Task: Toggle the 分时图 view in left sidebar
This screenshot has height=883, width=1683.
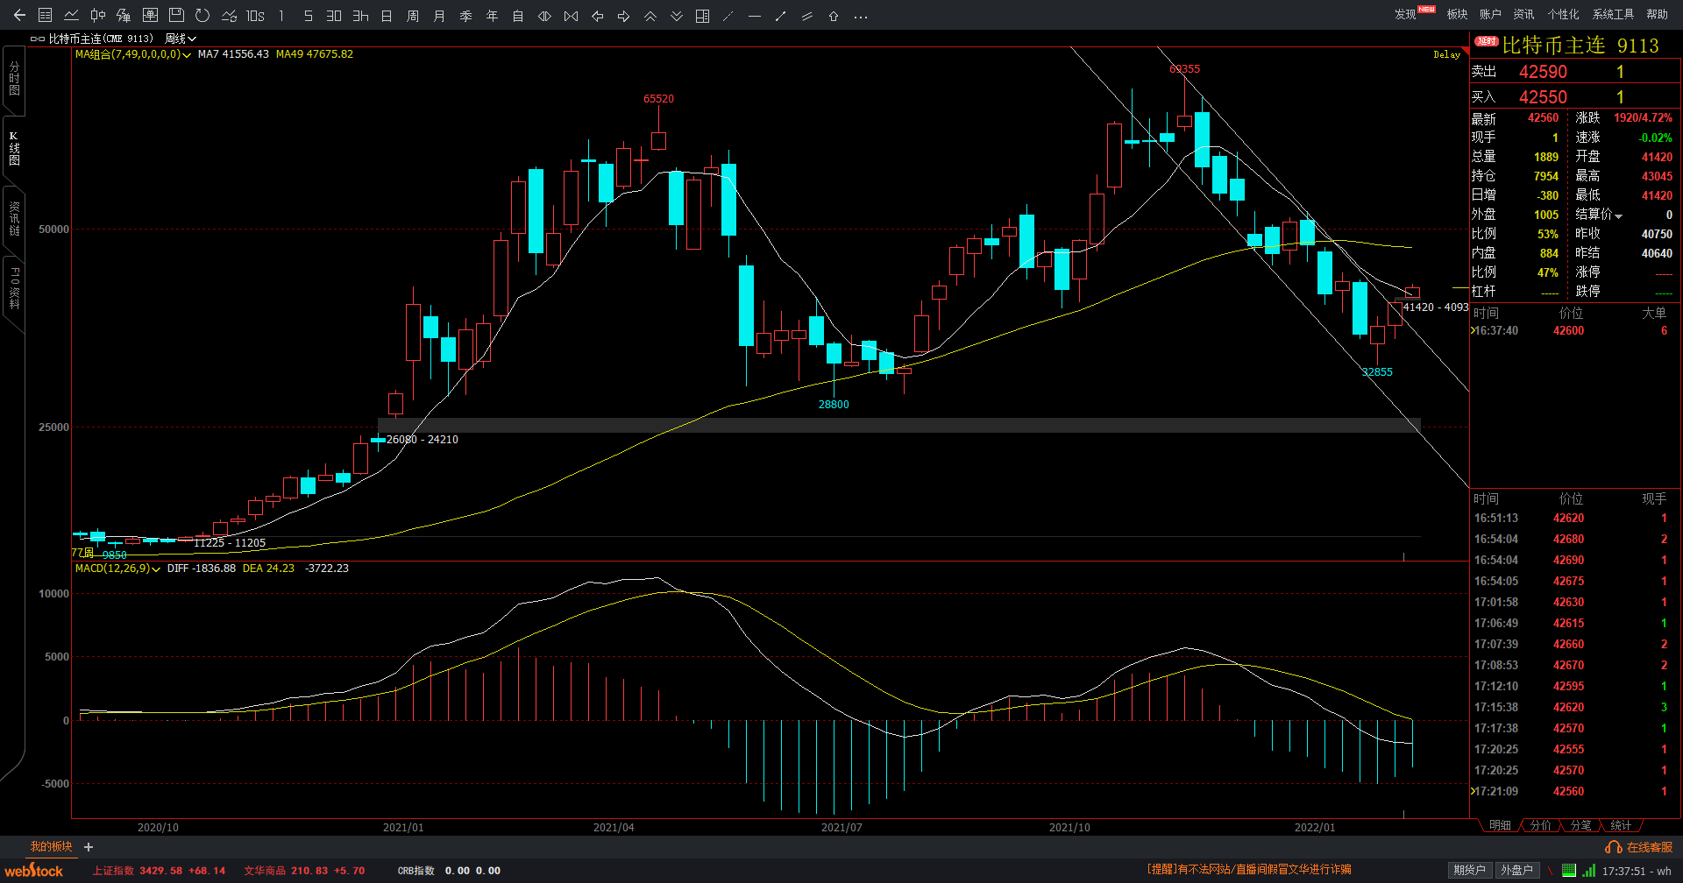Action: [x=14, y=79]
